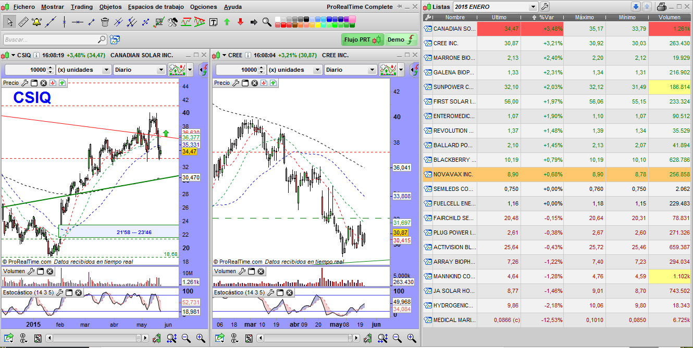This screenshot has width=693, height=348.
Task: Expand CSIQ ticker dropdown arrow in title
Action: click(13, 55)
